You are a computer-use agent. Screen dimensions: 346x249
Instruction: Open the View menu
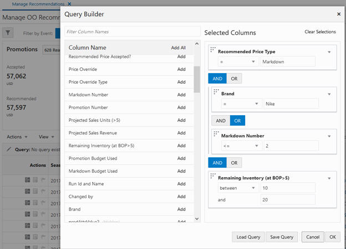(x=47, y=137)
